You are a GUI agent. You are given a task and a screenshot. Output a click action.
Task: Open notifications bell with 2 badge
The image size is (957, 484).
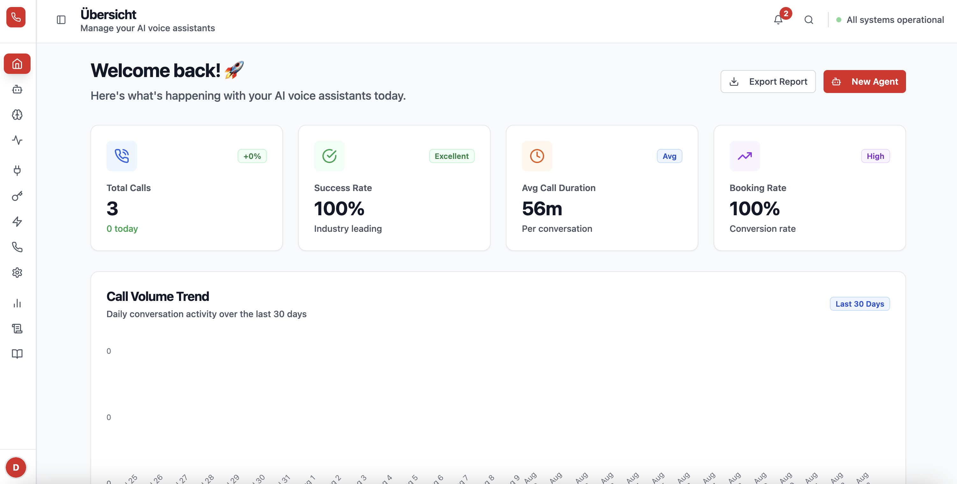click(778, 20)
